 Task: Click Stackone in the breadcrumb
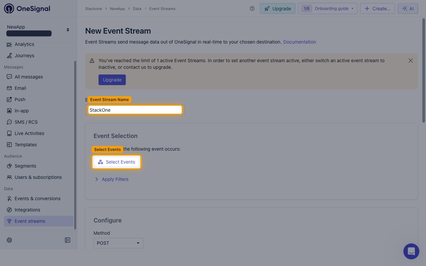93,9
